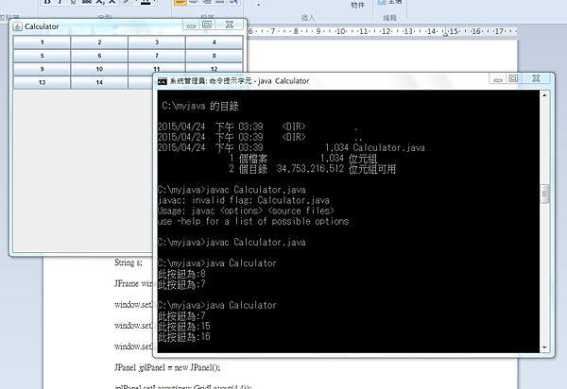Click button 13 in Calculator window
The height and width of the screenshot is (389, 567).
[x=42, y=82]
